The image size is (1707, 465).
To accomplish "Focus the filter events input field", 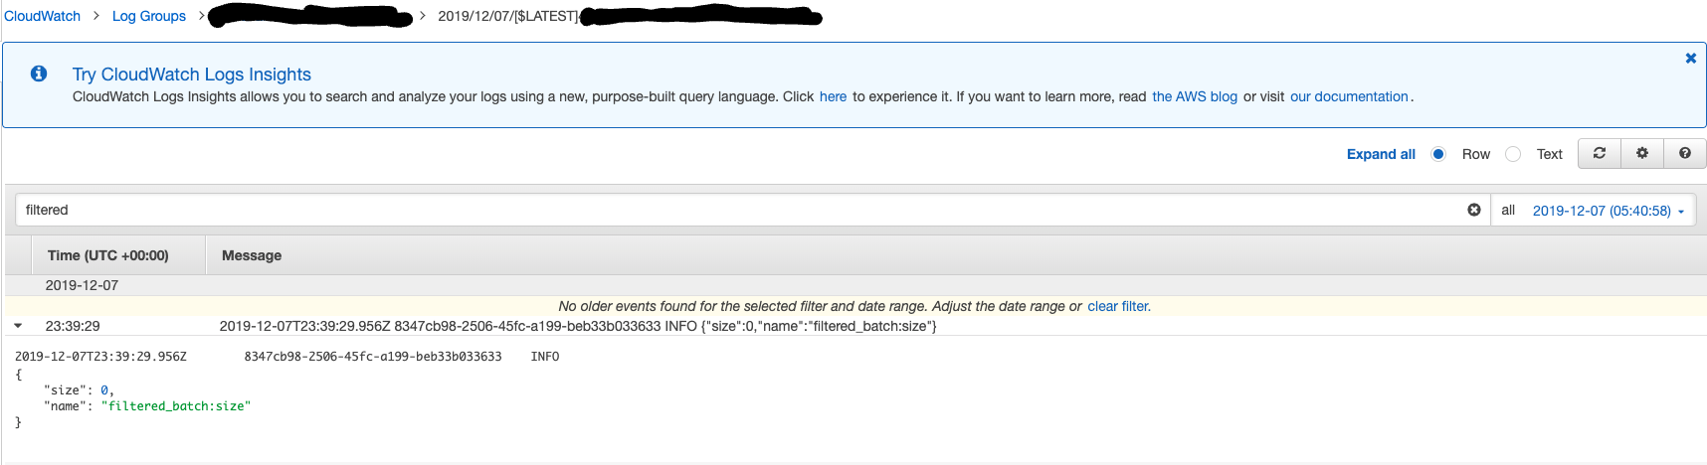I will click(x=741, y=210).
